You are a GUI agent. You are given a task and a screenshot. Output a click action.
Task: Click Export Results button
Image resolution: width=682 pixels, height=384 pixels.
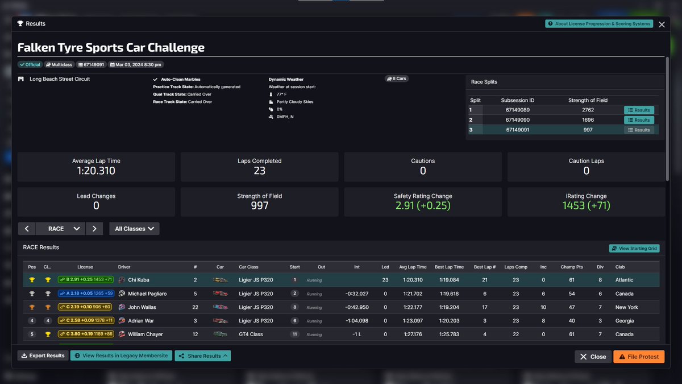pos(43,356)
